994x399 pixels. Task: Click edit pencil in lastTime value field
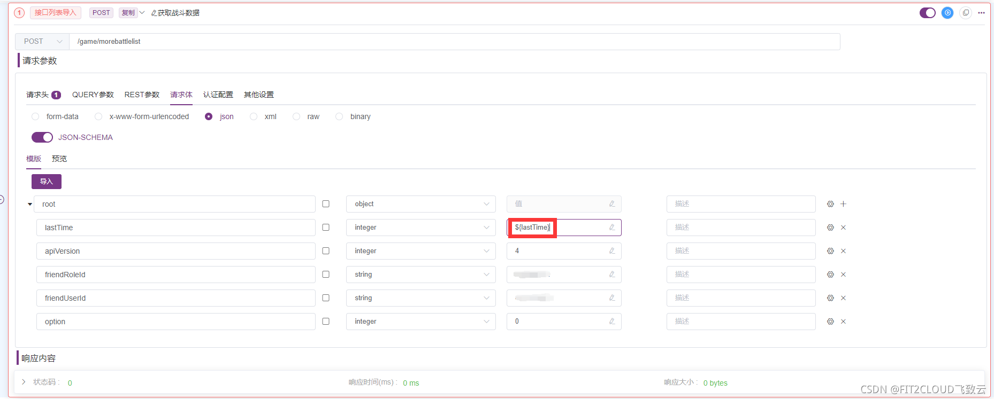612,228
